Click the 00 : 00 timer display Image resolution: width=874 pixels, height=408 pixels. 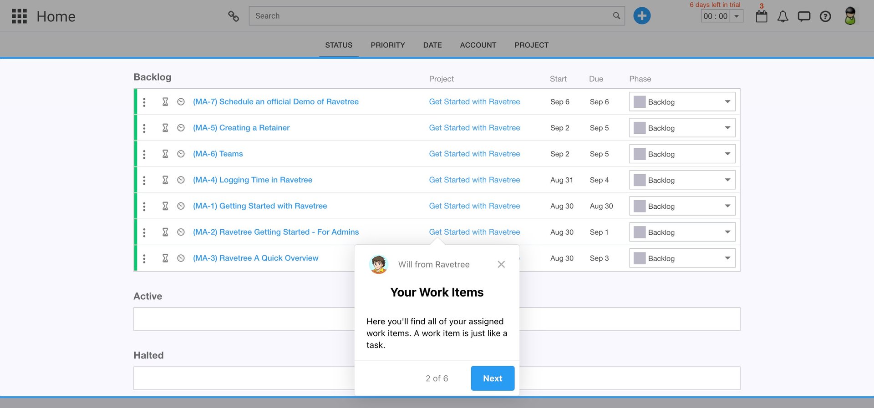[x=716, y=16]
